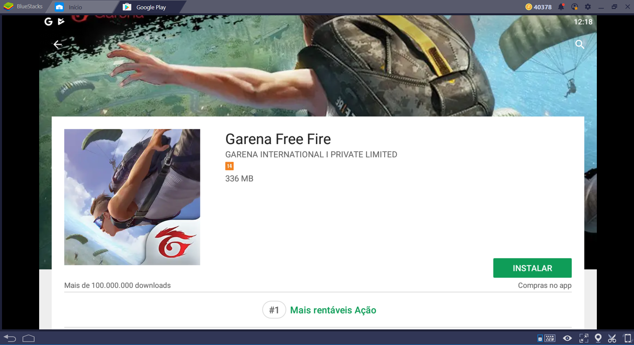The image size is (634, 345).
Task: Click the 40378 coin count
Action: 542,7
